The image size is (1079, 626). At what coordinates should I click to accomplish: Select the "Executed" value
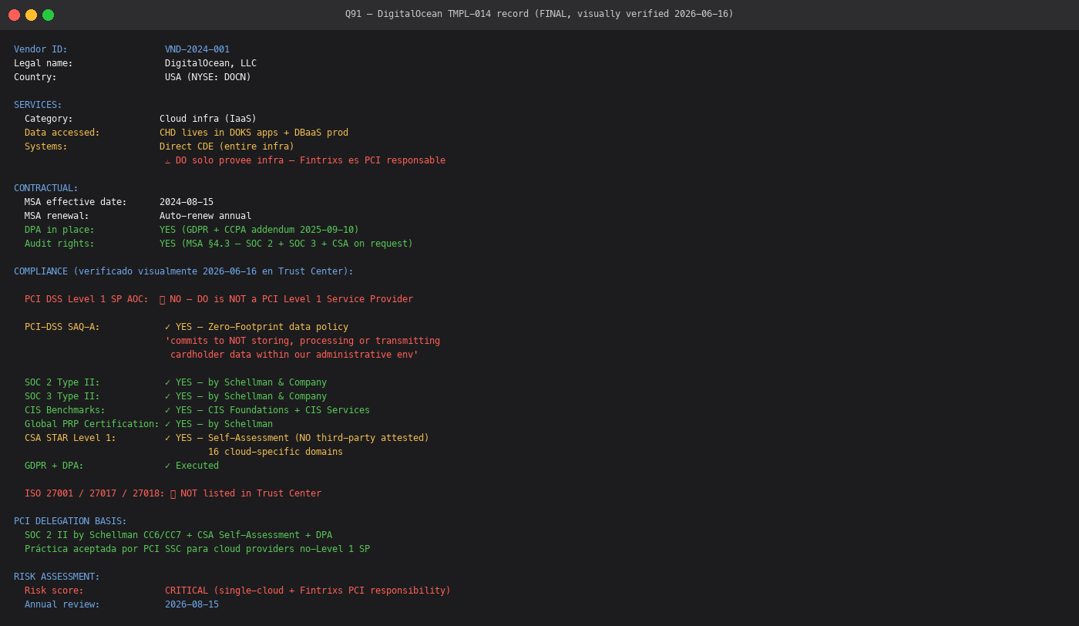click(197, 466)
